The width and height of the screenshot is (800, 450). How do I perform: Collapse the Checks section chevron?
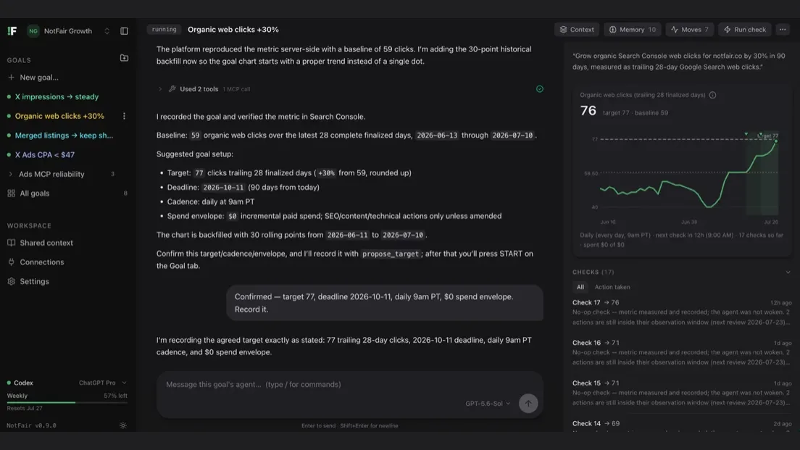[x=788, y=272]
